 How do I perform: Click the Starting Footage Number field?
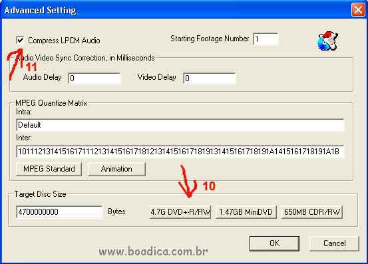[266, 39]
